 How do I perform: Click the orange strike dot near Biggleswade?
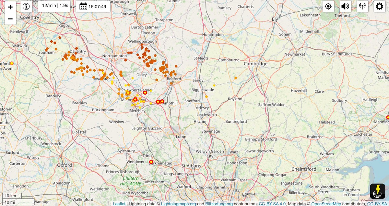[x=206, y=96]
